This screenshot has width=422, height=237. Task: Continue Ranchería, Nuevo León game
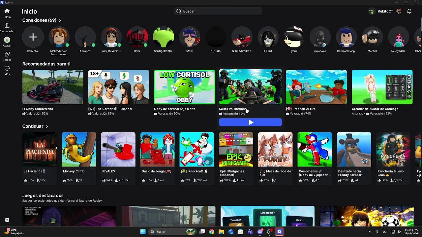point(393,149)
